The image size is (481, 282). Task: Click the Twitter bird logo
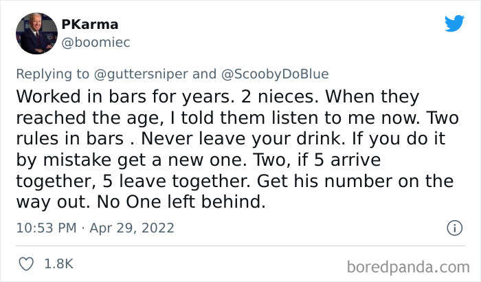point(454,24)
